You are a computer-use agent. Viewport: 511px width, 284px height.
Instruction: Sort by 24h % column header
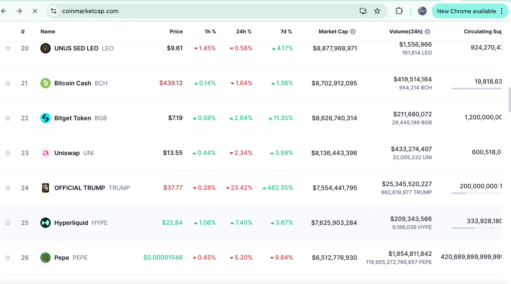(244, 32)
